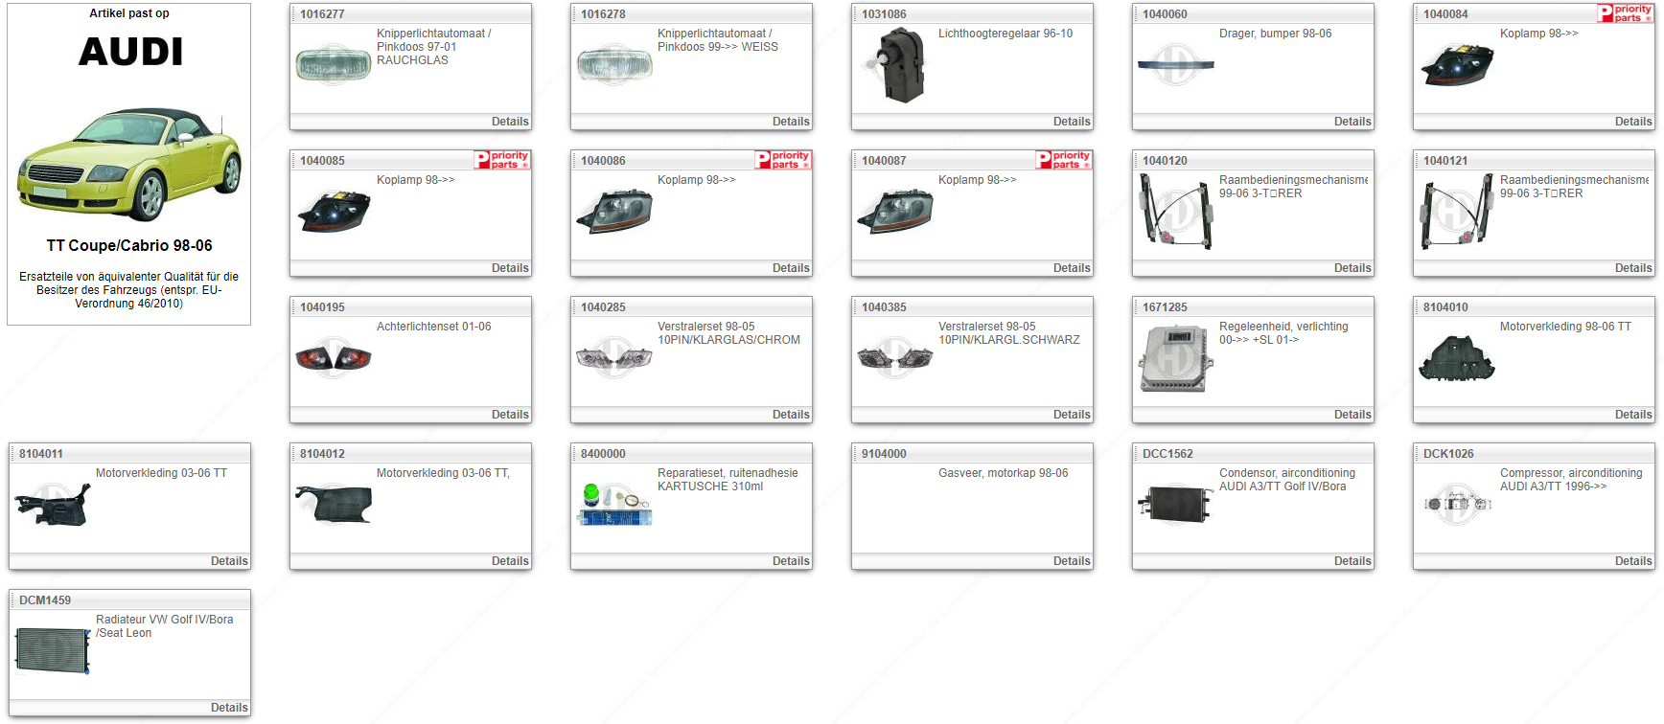Image resolution: width=1664 pixels, height=724 pixels.
Task: Click the bumper carrier thumbnail 1040060
Action: [x=1175, y=65]
